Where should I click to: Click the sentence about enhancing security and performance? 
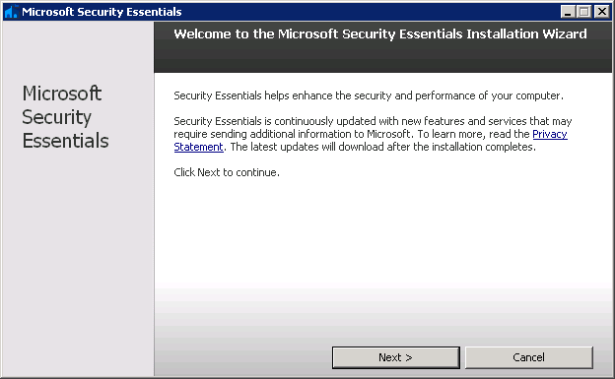point(369,95)
